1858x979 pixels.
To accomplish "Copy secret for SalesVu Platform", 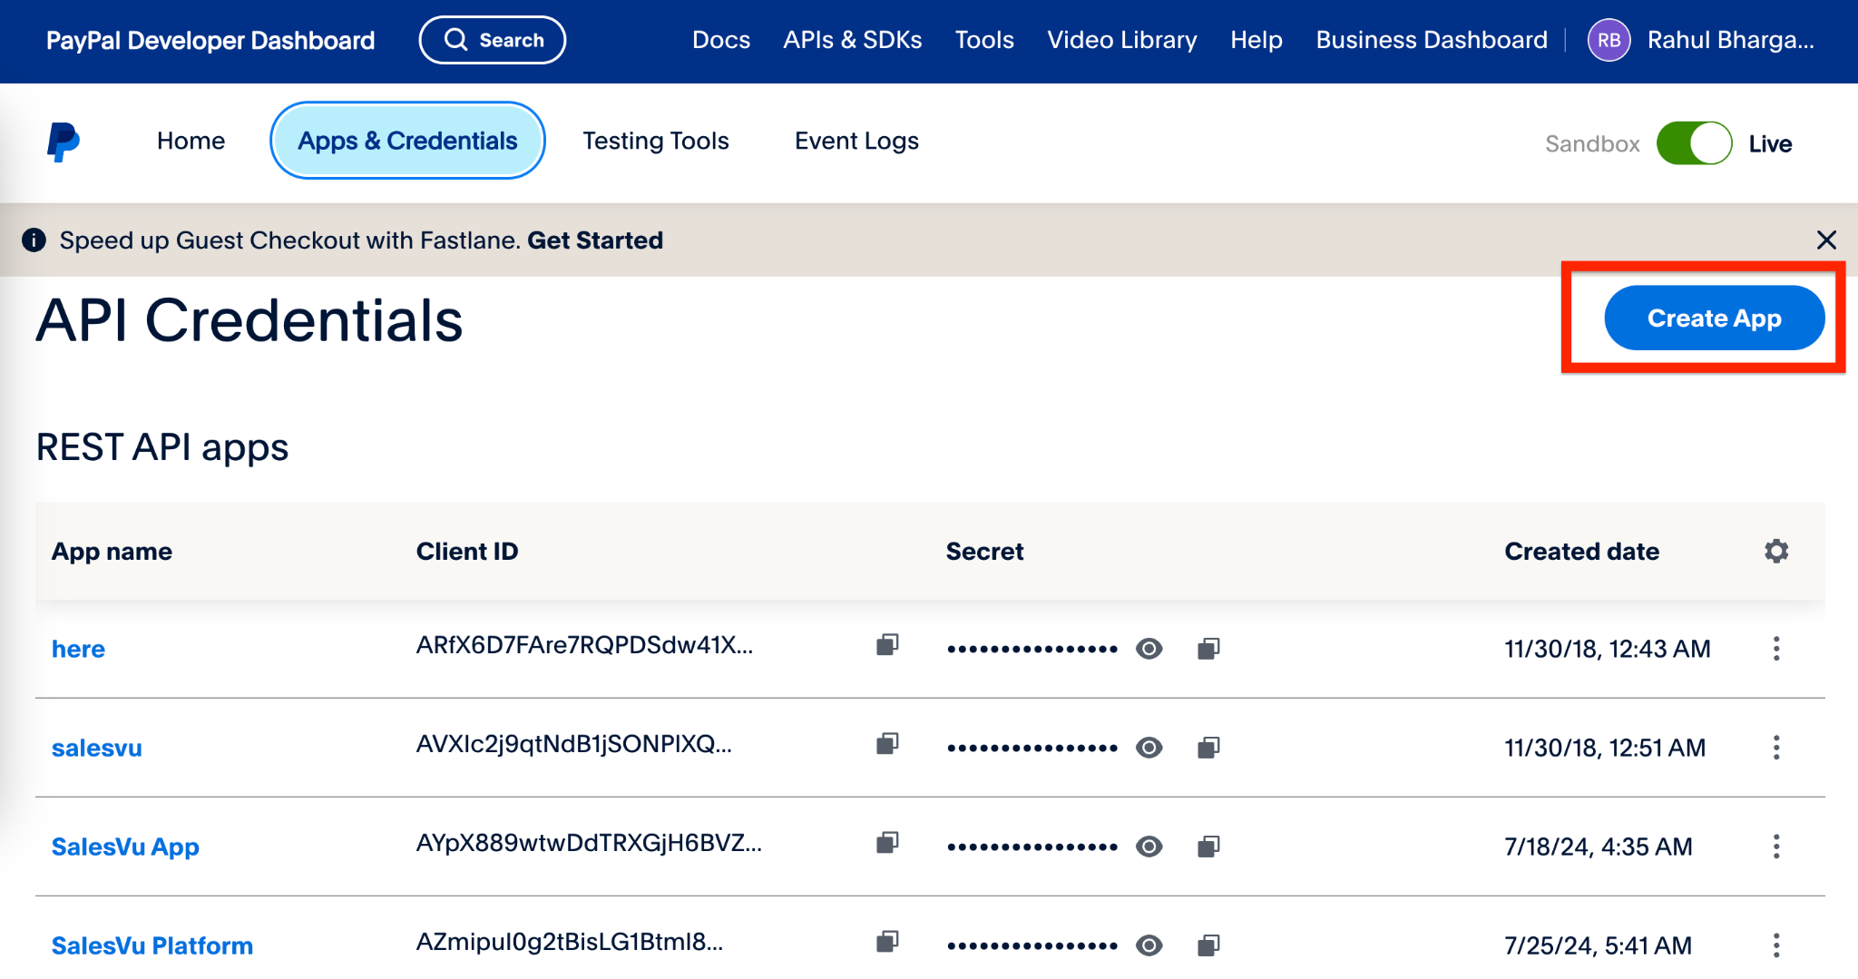I will click(x=1208, y=945).
